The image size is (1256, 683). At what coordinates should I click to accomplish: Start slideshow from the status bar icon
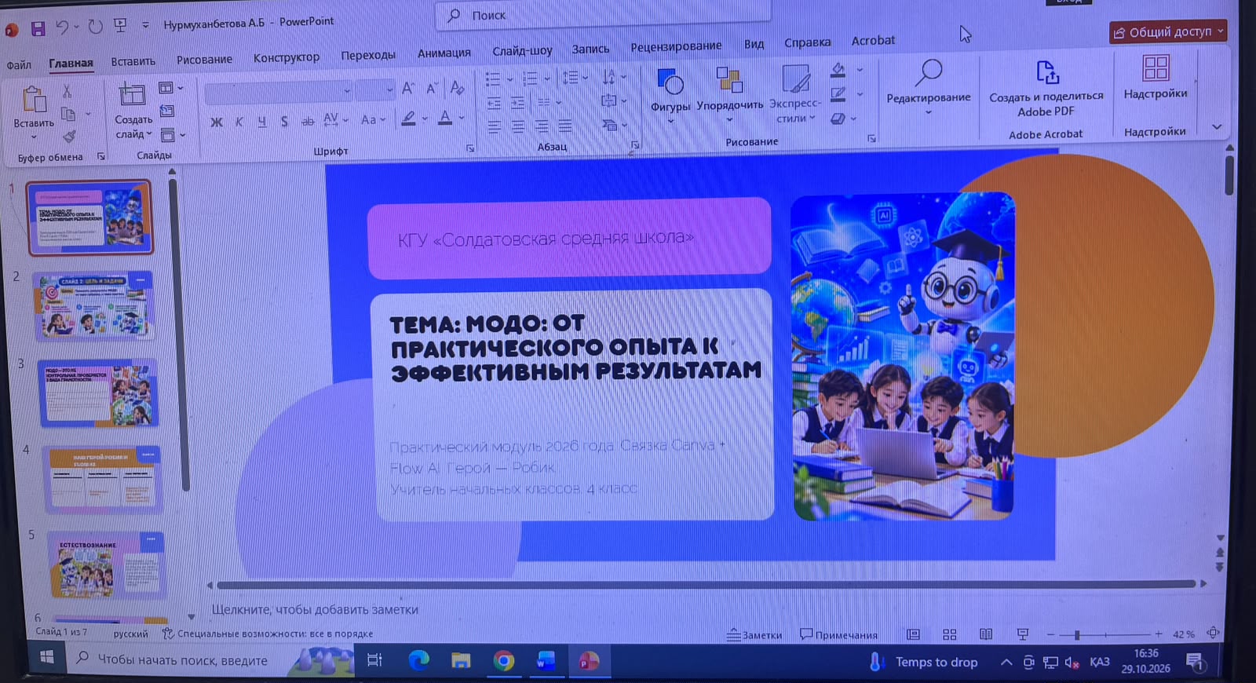click(x=1022, y=634)
